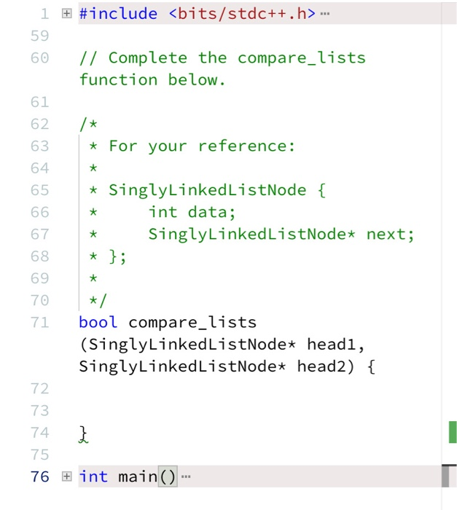Image resolution: width=457 pixels, height=510 pixels.
Task: Click line number 60 in the gutter
Action: click(39, 58)
